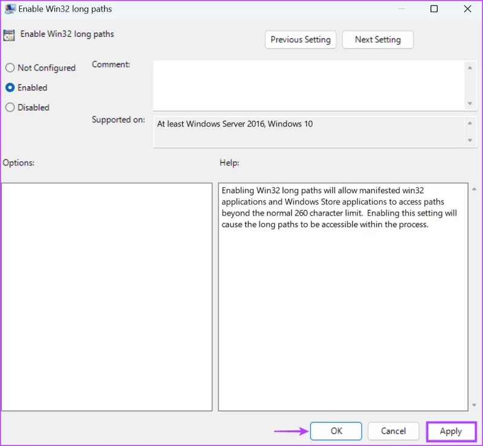
Task: Click the 'Options:' label
Action: coord(19,162)
